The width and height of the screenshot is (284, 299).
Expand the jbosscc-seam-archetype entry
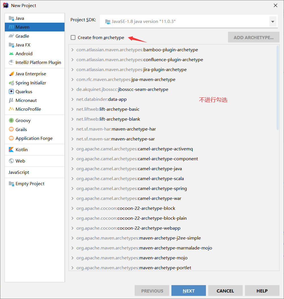tap(72, 89)
